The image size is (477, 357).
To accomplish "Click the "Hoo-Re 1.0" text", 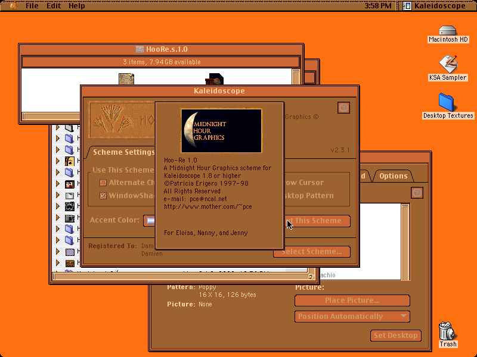I will click(181, 160).
